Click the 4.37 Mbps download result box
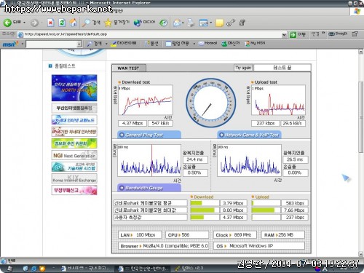This screenshot has height=273, width=364. tap(132, 123)
